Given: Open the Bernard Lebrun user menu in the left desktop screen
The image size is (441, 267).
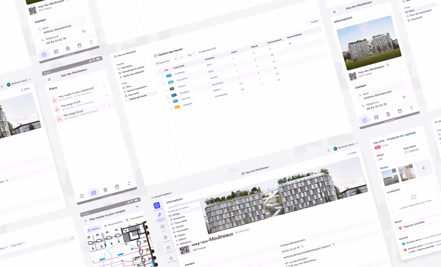Looking at the screenshot, I should pyautogui.click(x=19, y=82).
